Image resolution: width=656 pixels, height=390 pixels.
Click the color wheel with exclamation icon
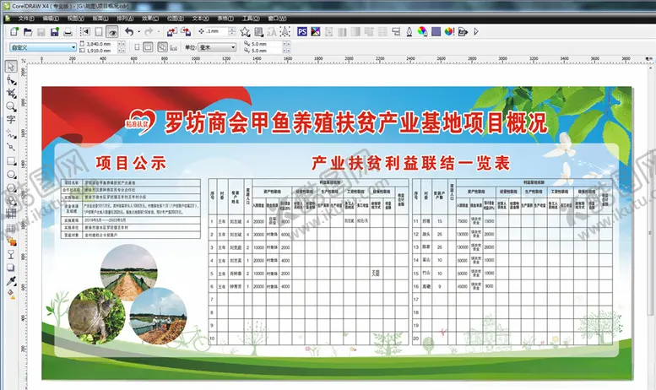449,32
